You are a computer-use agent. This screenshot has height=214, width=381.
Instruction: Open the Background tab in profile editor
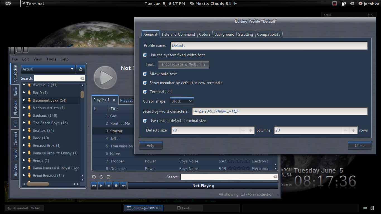point(224,34)
